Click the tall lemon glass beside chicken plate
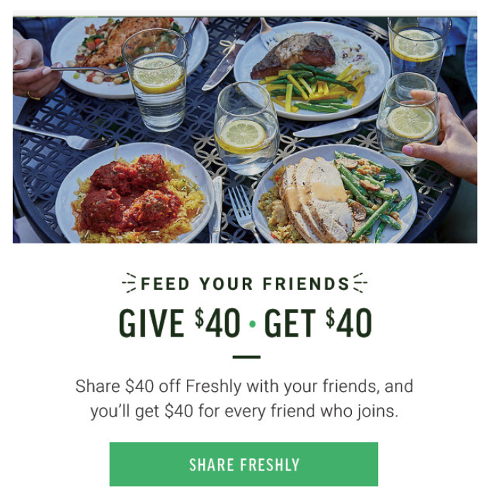 tap(156, 80)
